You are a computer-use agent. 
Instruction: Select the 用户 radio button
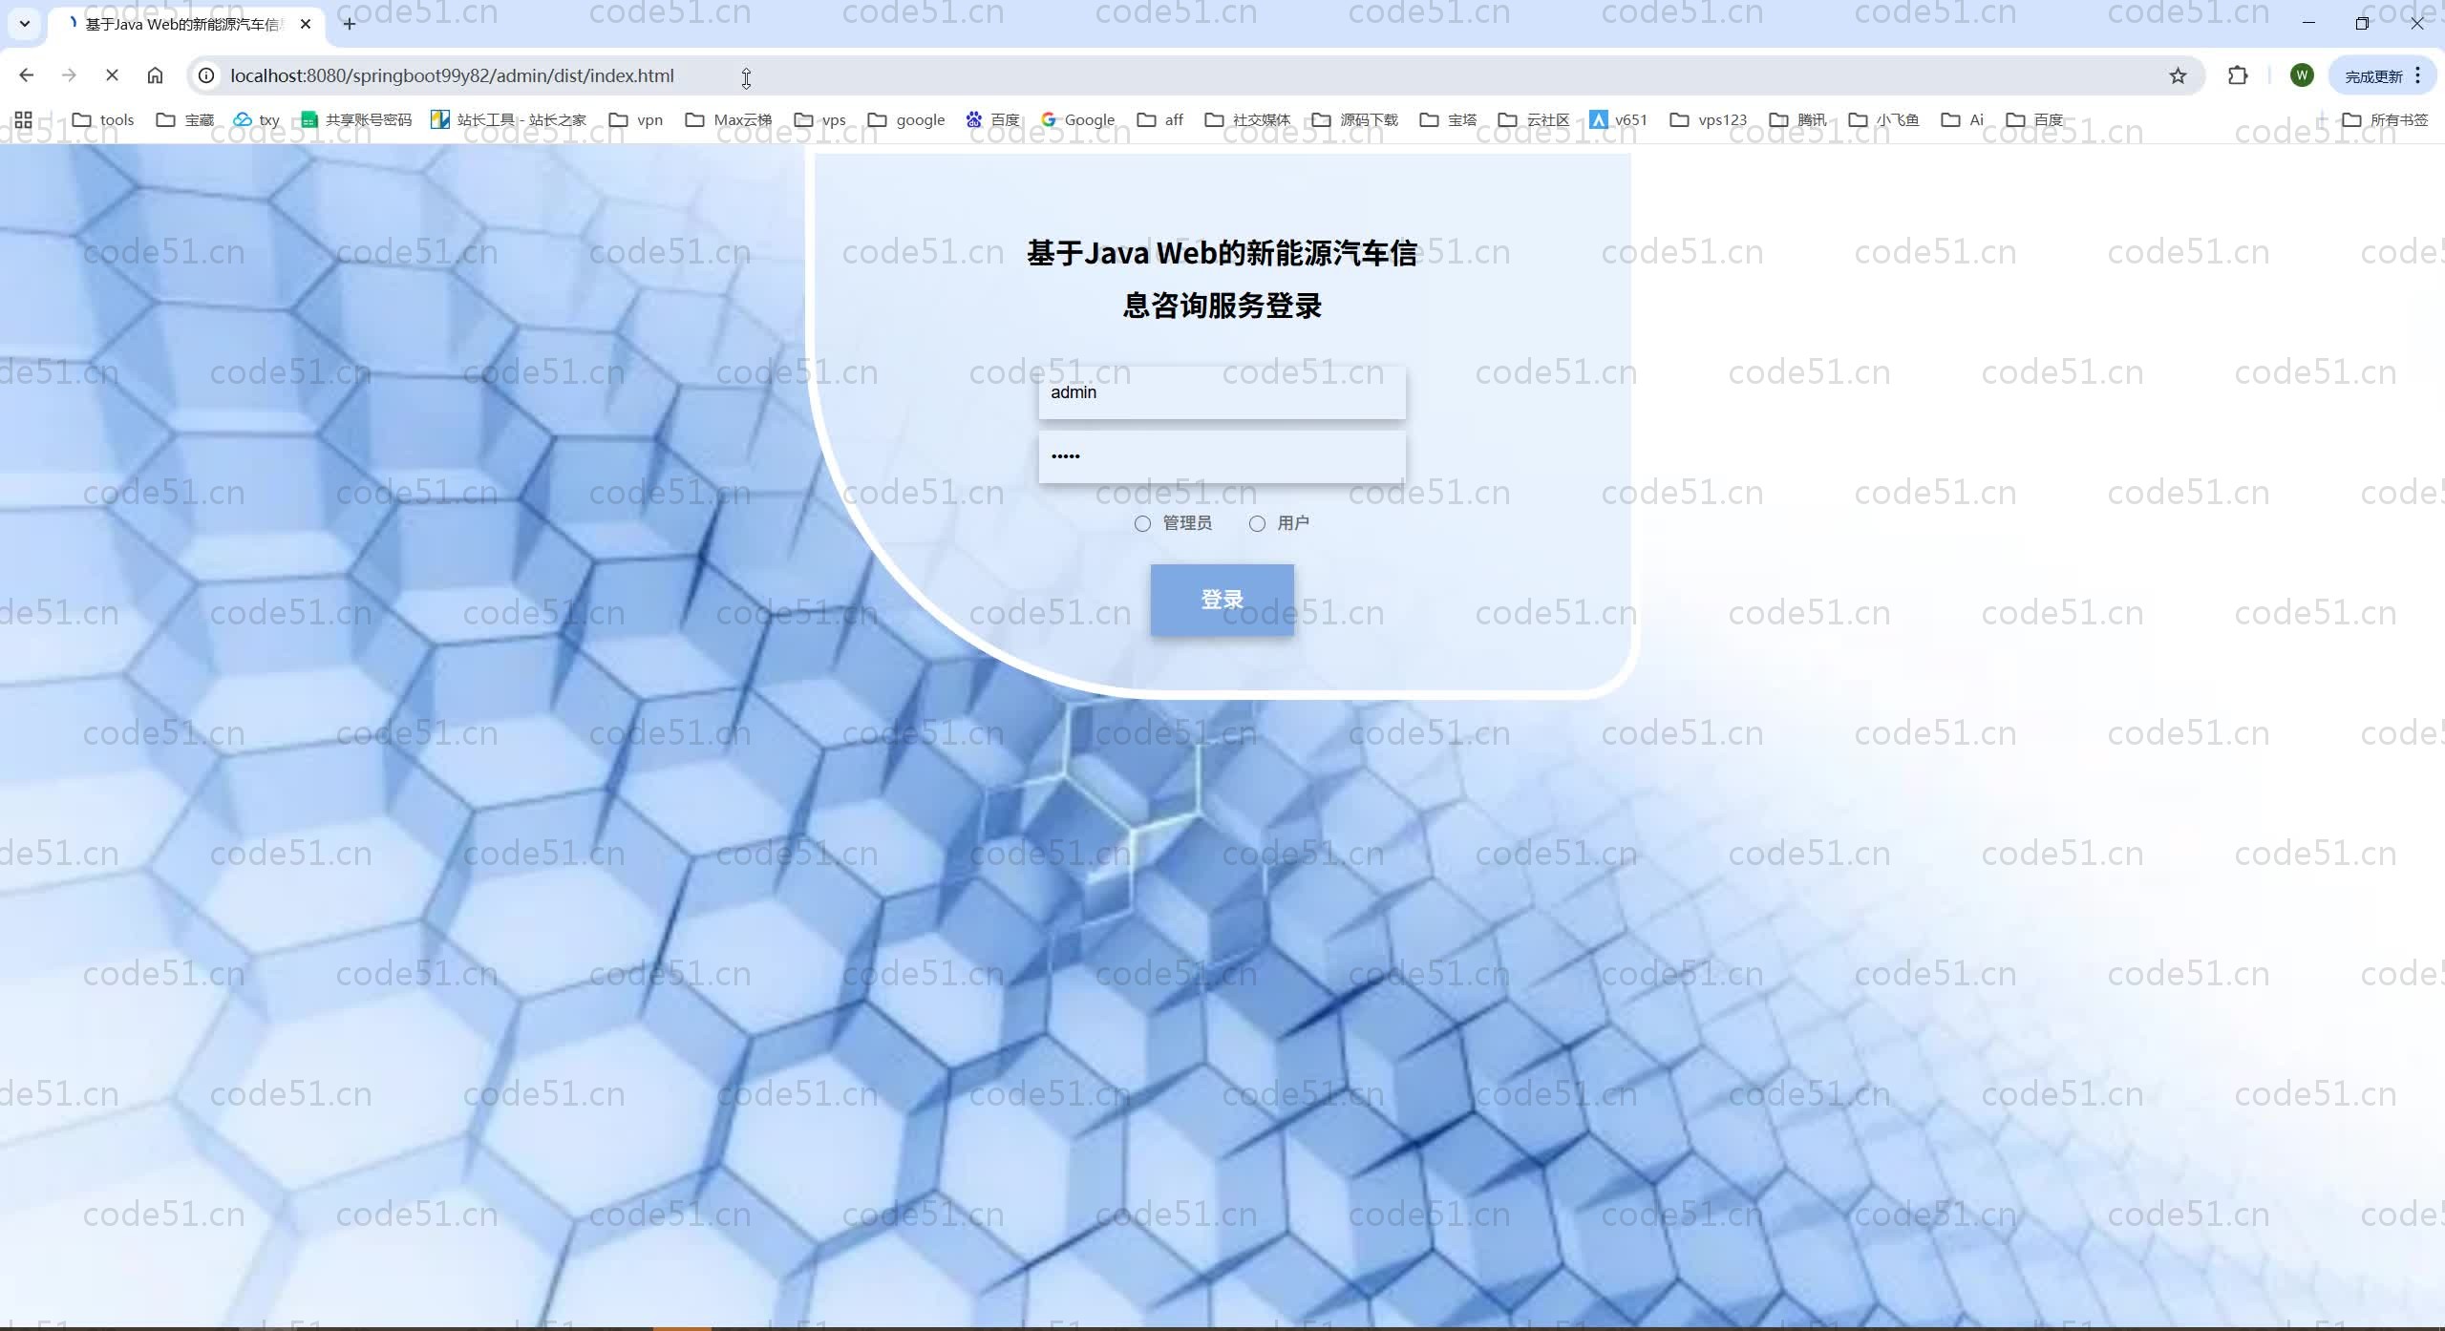pyautogui.click(x=1257, y=523)
